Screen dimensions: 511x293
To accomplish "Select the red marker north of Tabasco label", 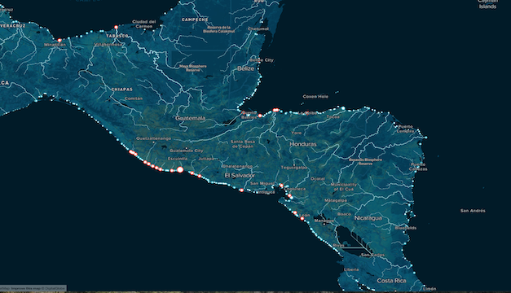I will tap(116, 27).
